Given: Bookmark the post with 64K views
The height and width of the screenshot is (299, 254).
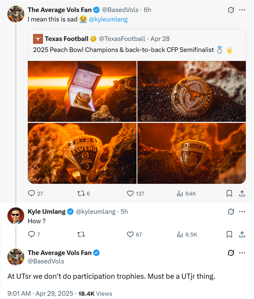Looking at the screenshot, I should point(229,193).
